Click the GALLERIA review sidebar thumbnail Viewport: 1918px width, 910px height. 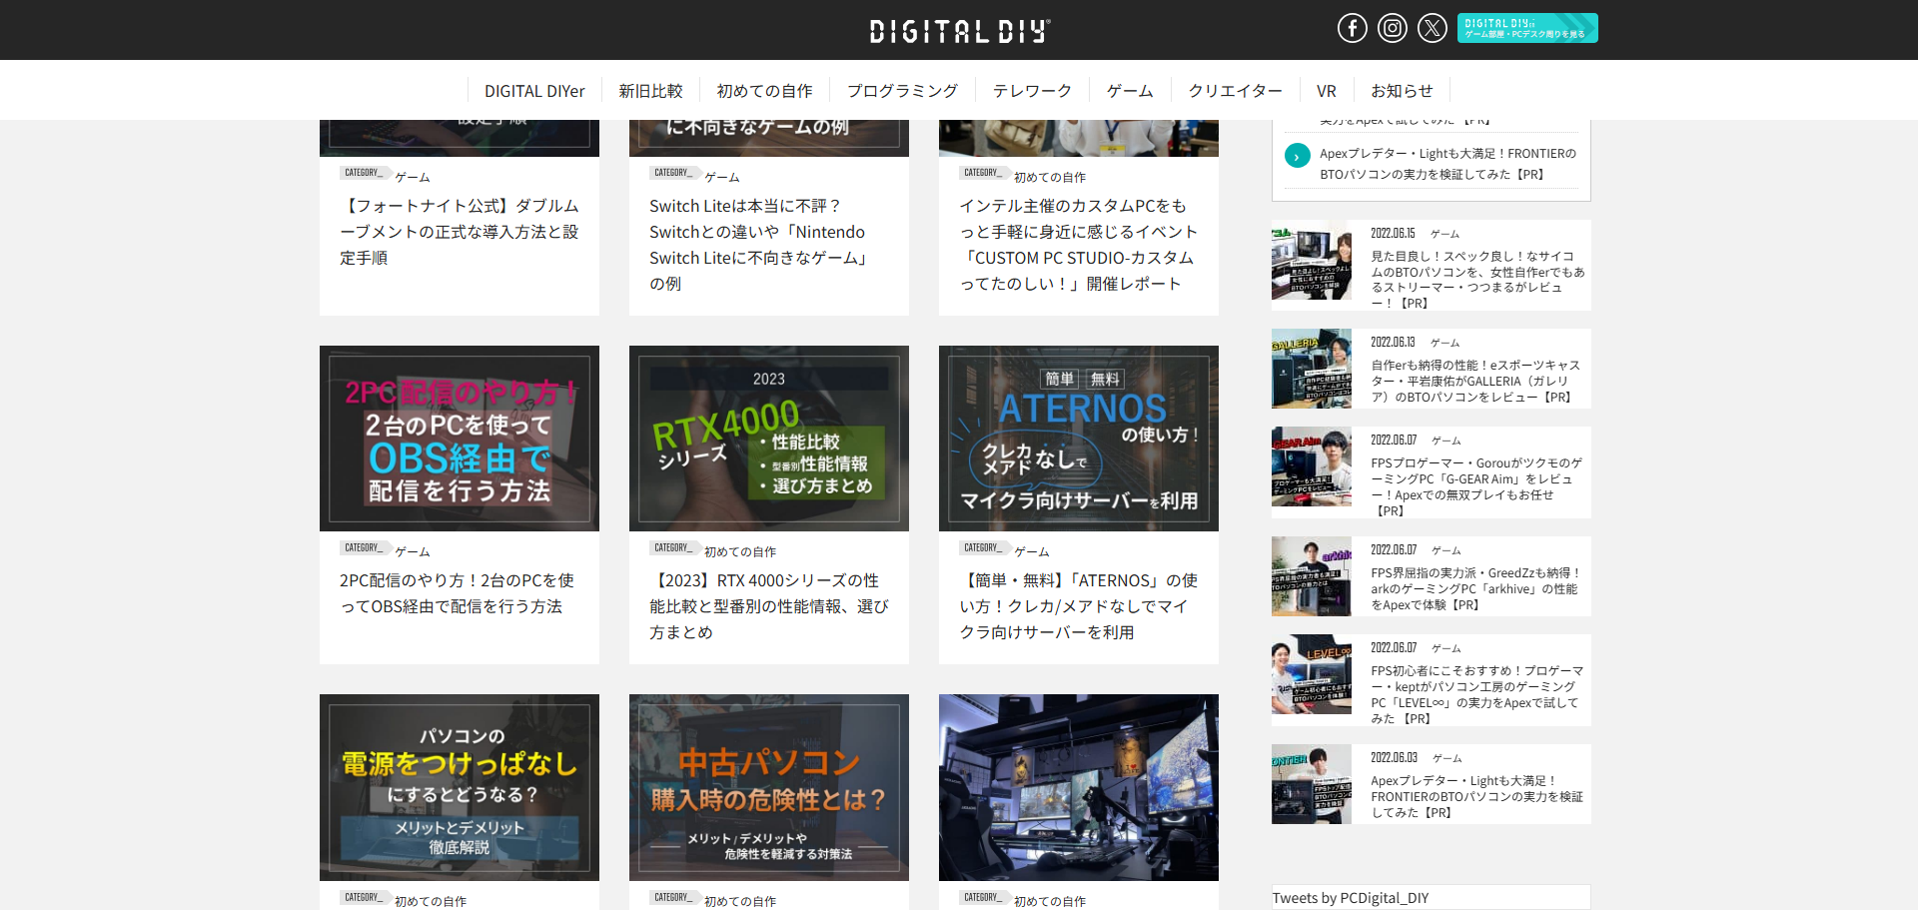pos(1311,369)
